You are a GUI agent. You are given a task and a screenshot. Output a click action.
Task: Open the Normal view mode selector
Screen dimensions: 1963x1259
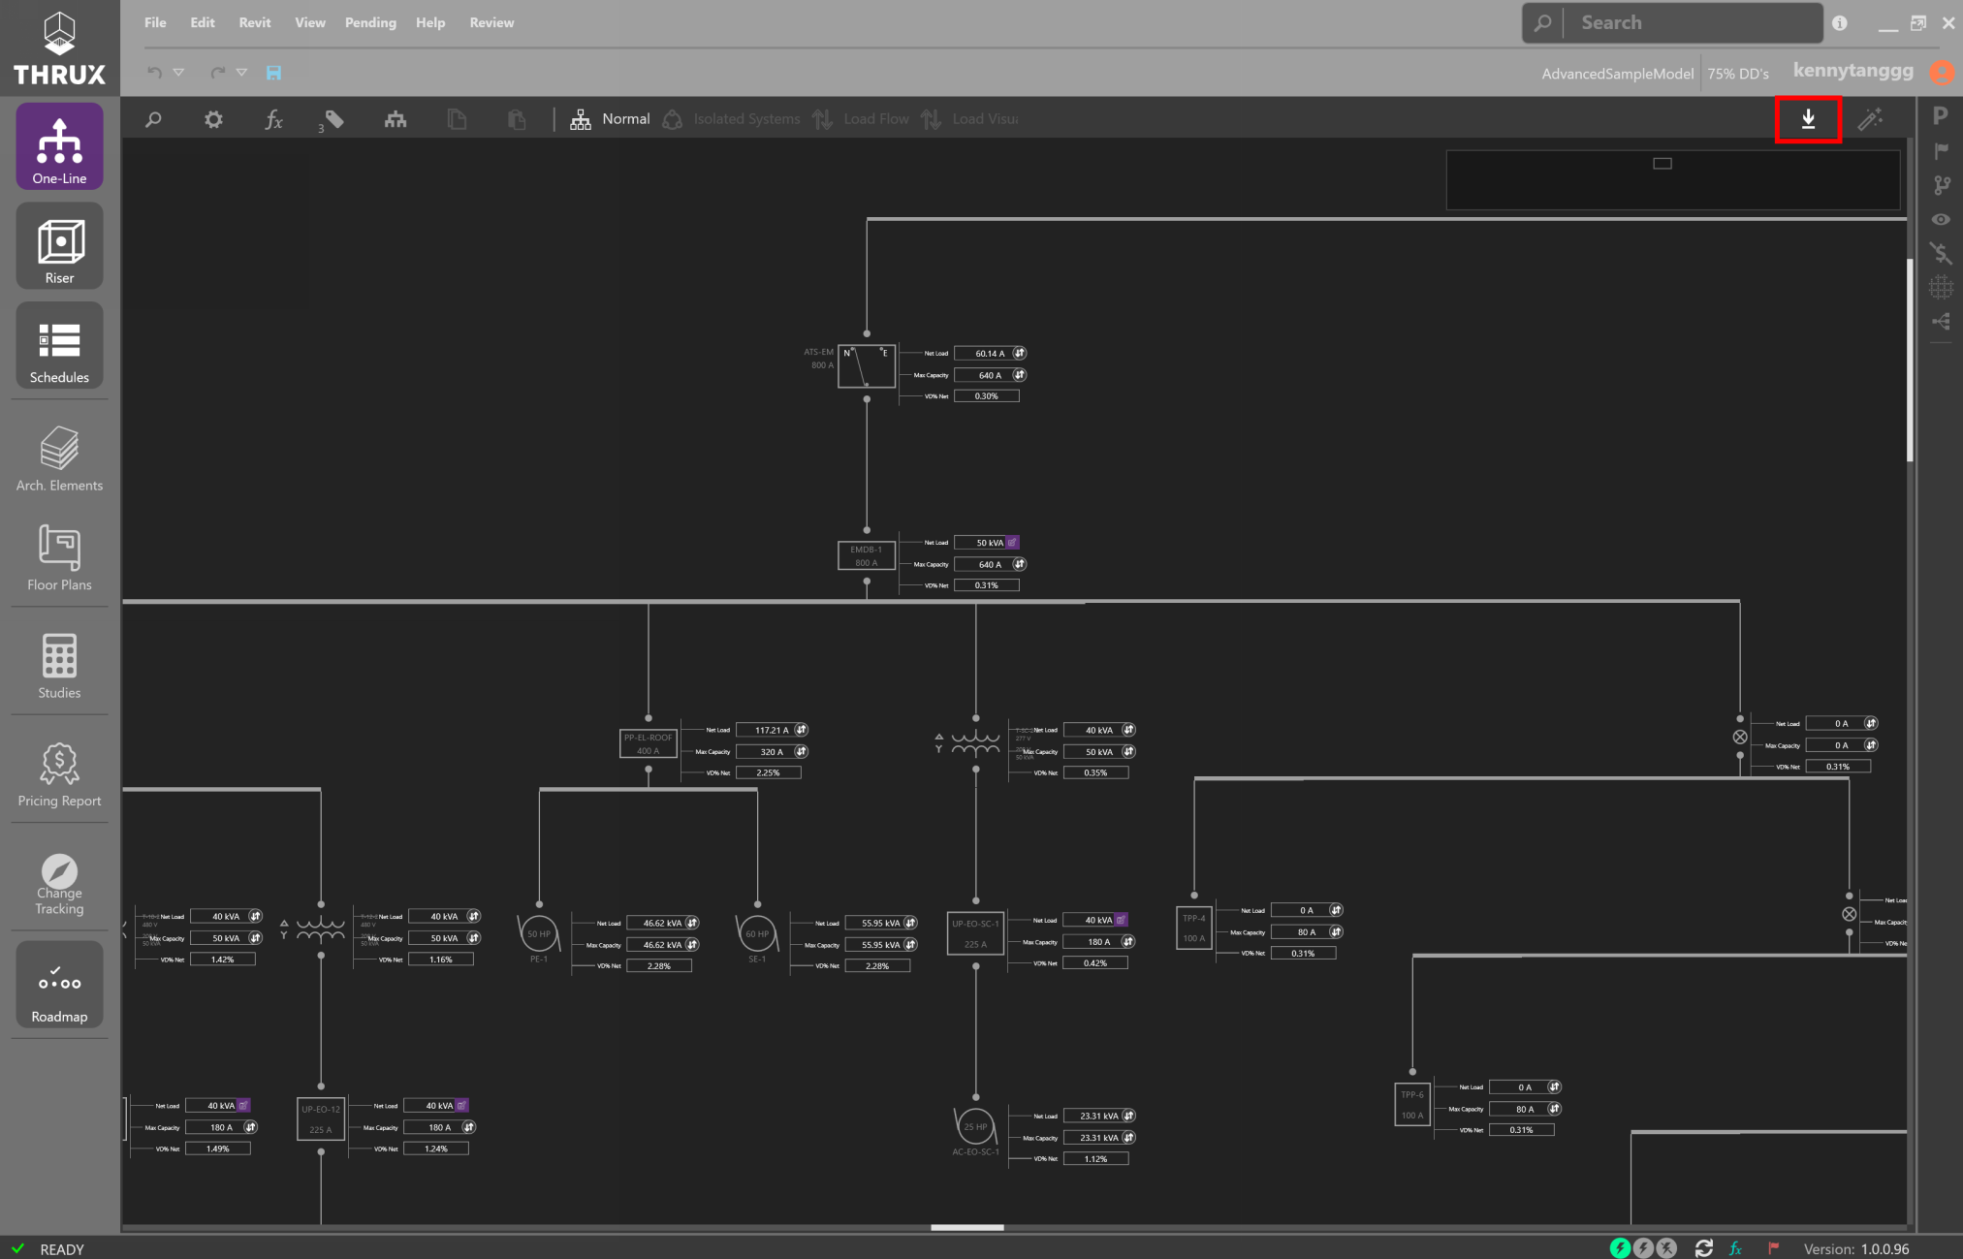[611, 119]
